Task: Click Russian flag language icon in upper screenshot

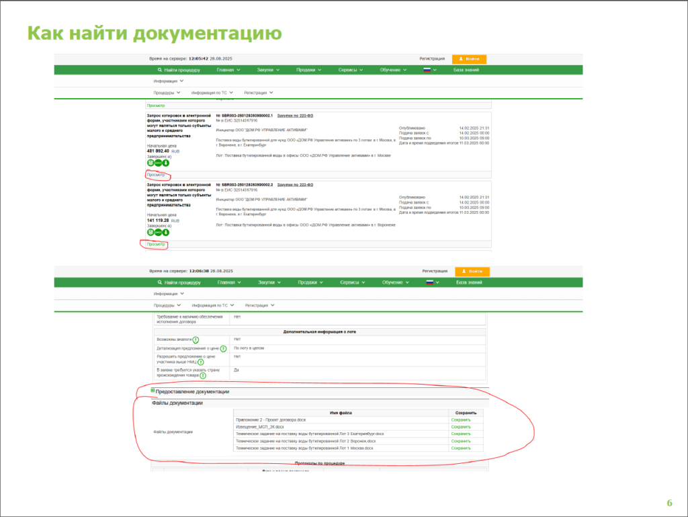Action: [426, 70]
